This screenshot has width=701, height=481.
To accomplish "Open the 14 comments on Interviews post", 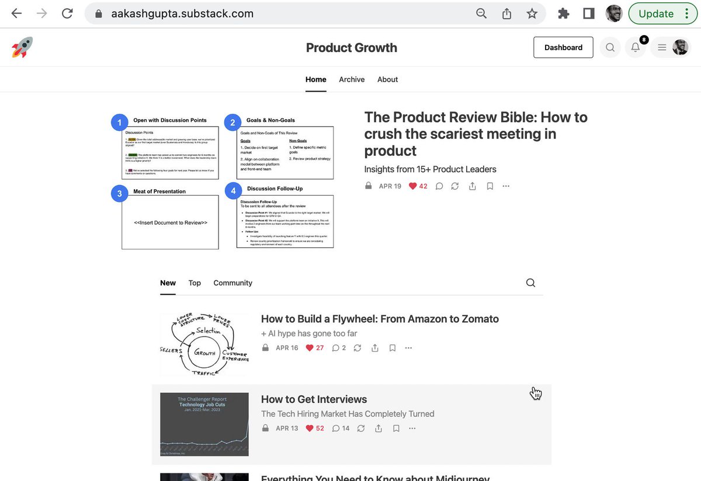I will pos(341,428).
